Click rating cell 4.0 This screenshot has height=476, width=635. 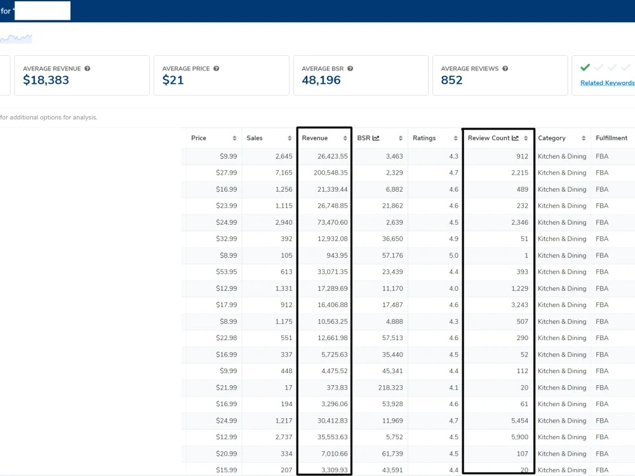(453, 289)
